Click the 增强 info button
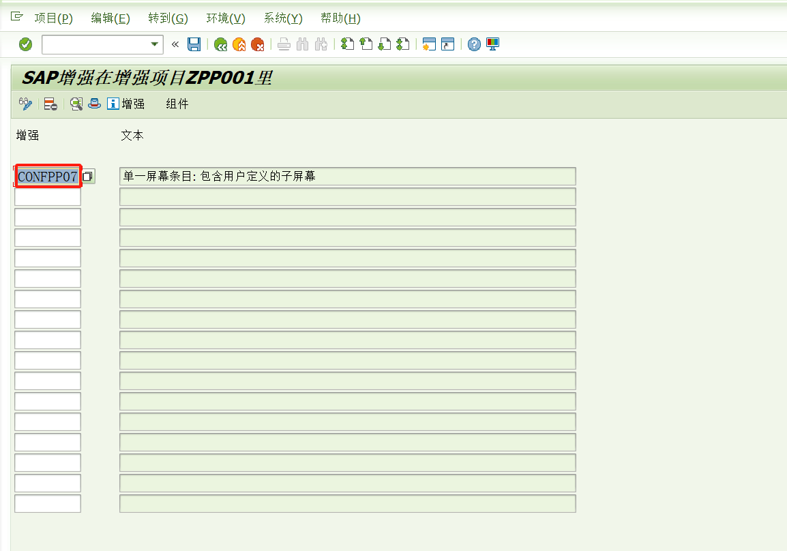This screenshot has height=551, width=787. pos(126,104)
